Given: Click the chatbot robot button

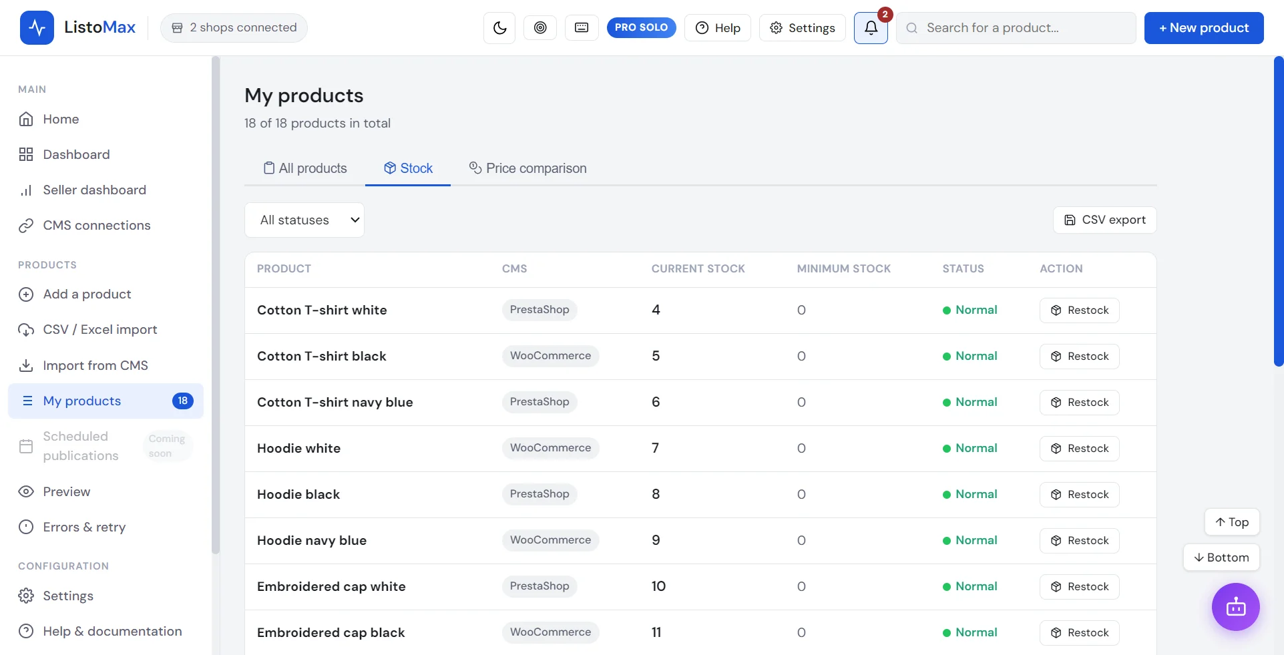Looking at the screenshot, I should (x=1235, y=607).
